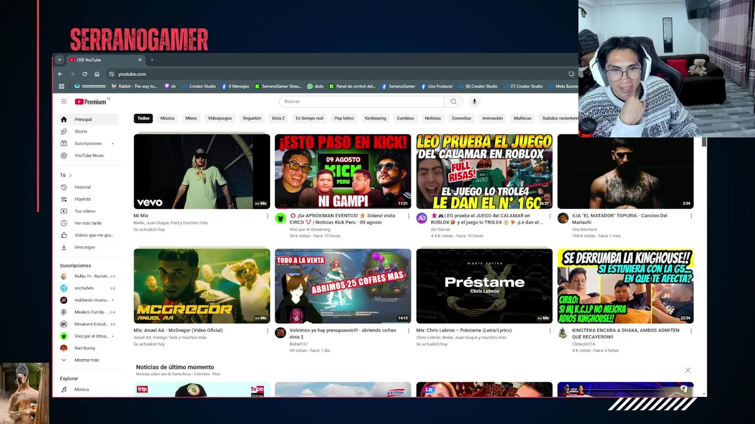The width and height of the screenshot is (755, 424).
Task: Open new browser tab plus button
Action: pyautogui.click(x=152, y=59)
